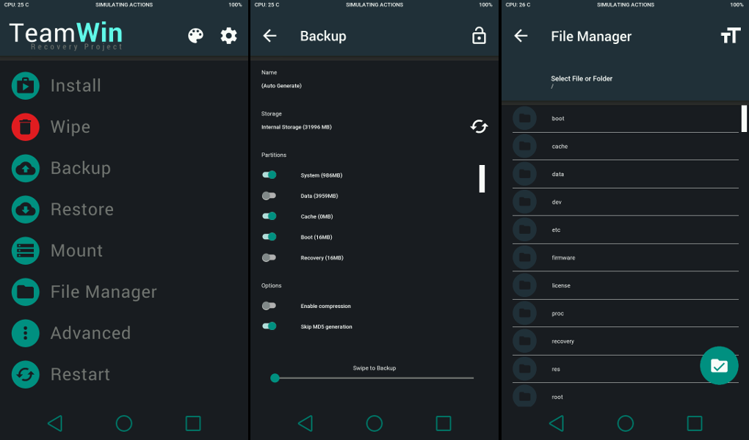Image resolution: width=749 pixels, height=440 pixels.
Task: Open the firmware folder
Action: pyautogui.click(x=563, y=258)
